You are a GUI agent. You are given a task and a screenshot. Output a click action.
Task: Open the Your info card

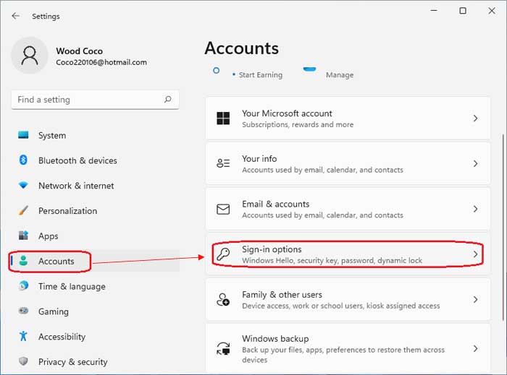(x=348, y=163)
